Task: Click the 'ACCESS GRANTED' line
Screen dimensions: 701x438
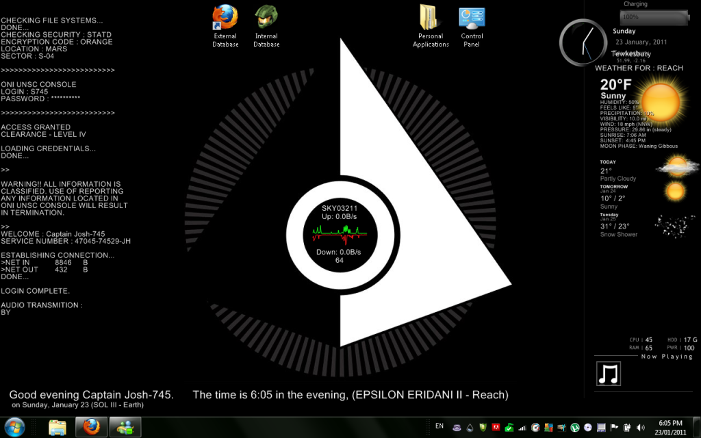Action: 36,127
